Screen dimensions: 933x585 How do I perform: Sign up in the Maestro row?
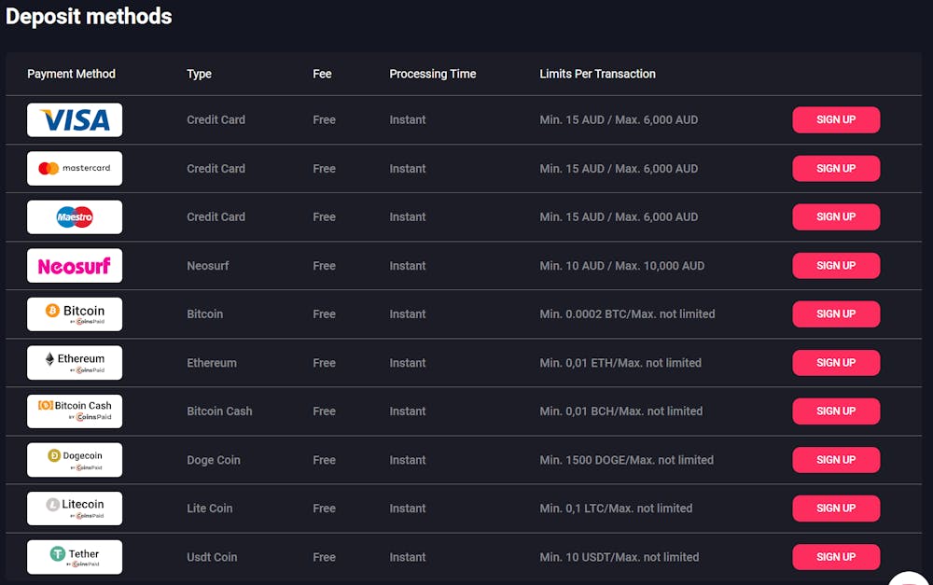[x=836, y=216]
